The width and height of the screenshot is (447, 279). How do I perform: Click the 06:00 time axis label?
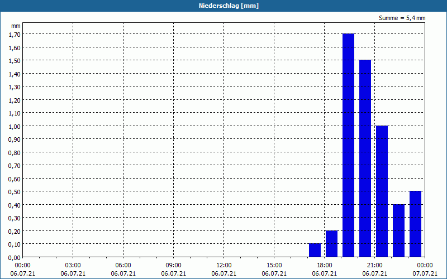point(123,266)
